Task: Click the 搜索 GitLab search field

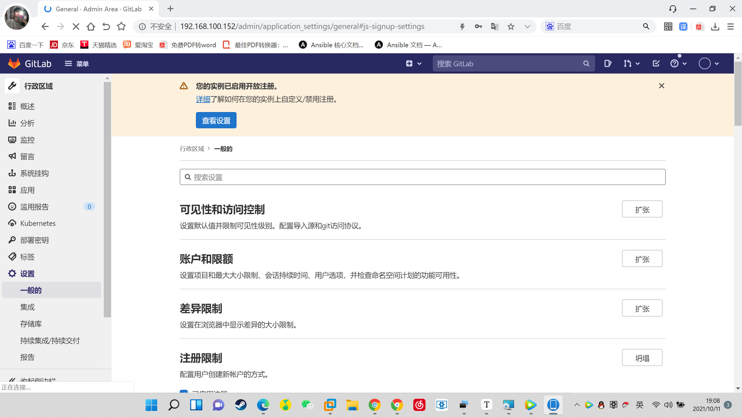Action: 514,63
